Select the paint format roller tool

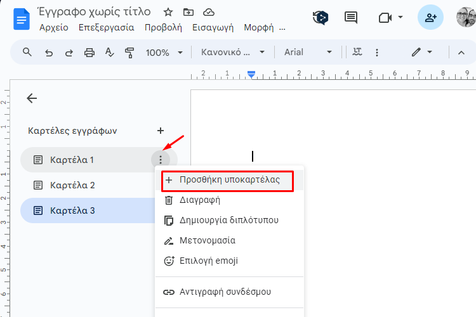(129, 52)
